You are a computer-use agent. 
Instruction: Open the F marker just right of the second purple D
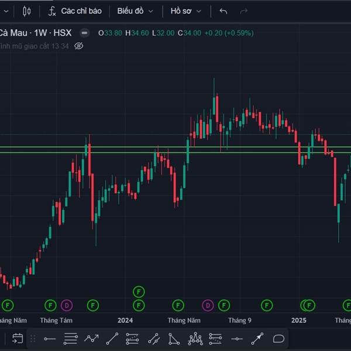tap(224, 305)
